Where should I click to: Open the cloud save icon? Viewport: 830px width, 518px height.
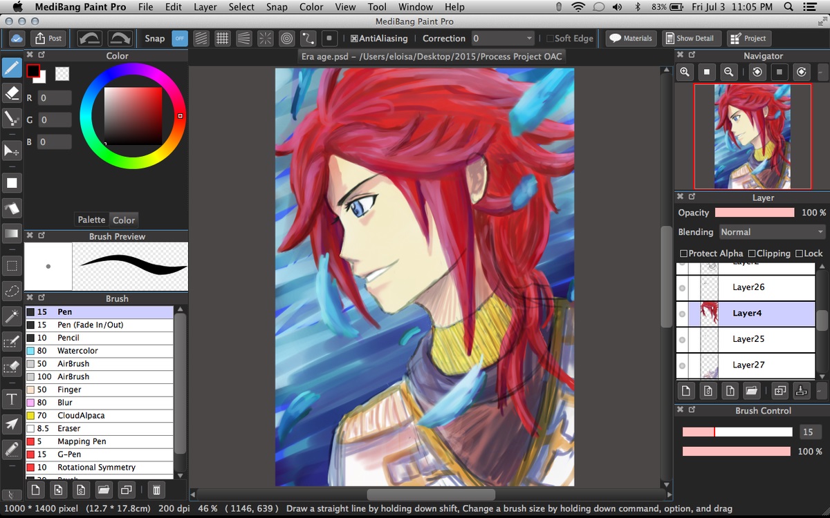click(17, 38)
